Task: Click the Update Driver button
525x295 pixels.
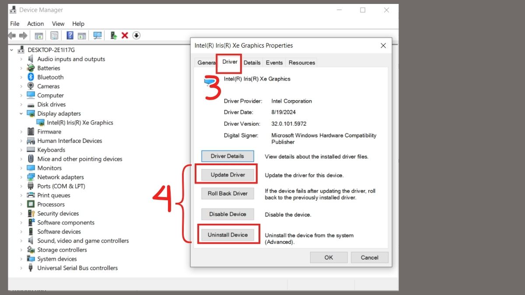Action: [x=227, y=174]
